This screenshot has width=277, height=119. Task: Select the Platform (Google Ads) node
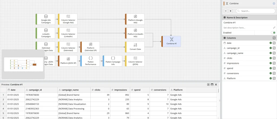click(x=135, y=19)
